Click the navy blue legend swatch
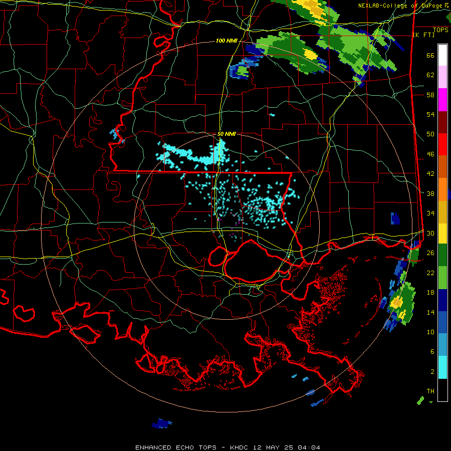The height and width of the screenshot is (451, 451). tap(442, 300)
